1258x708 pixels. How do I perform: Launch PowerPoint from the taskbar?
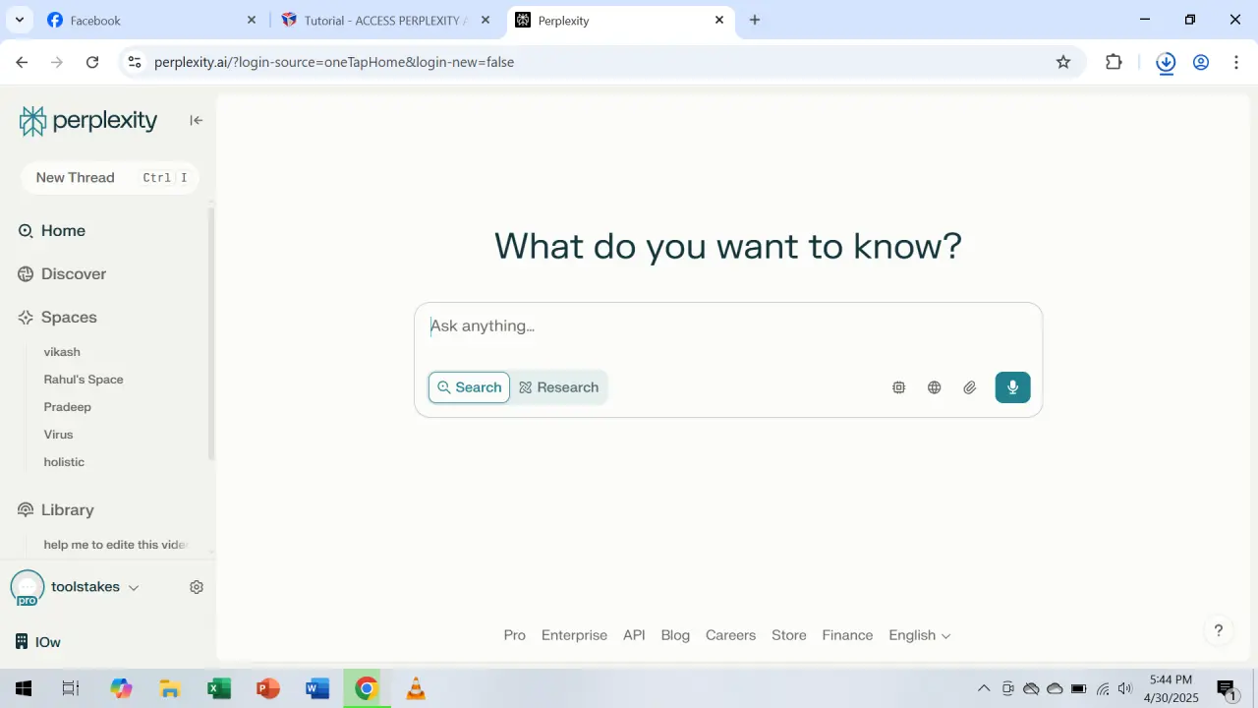tap(268, 688)
